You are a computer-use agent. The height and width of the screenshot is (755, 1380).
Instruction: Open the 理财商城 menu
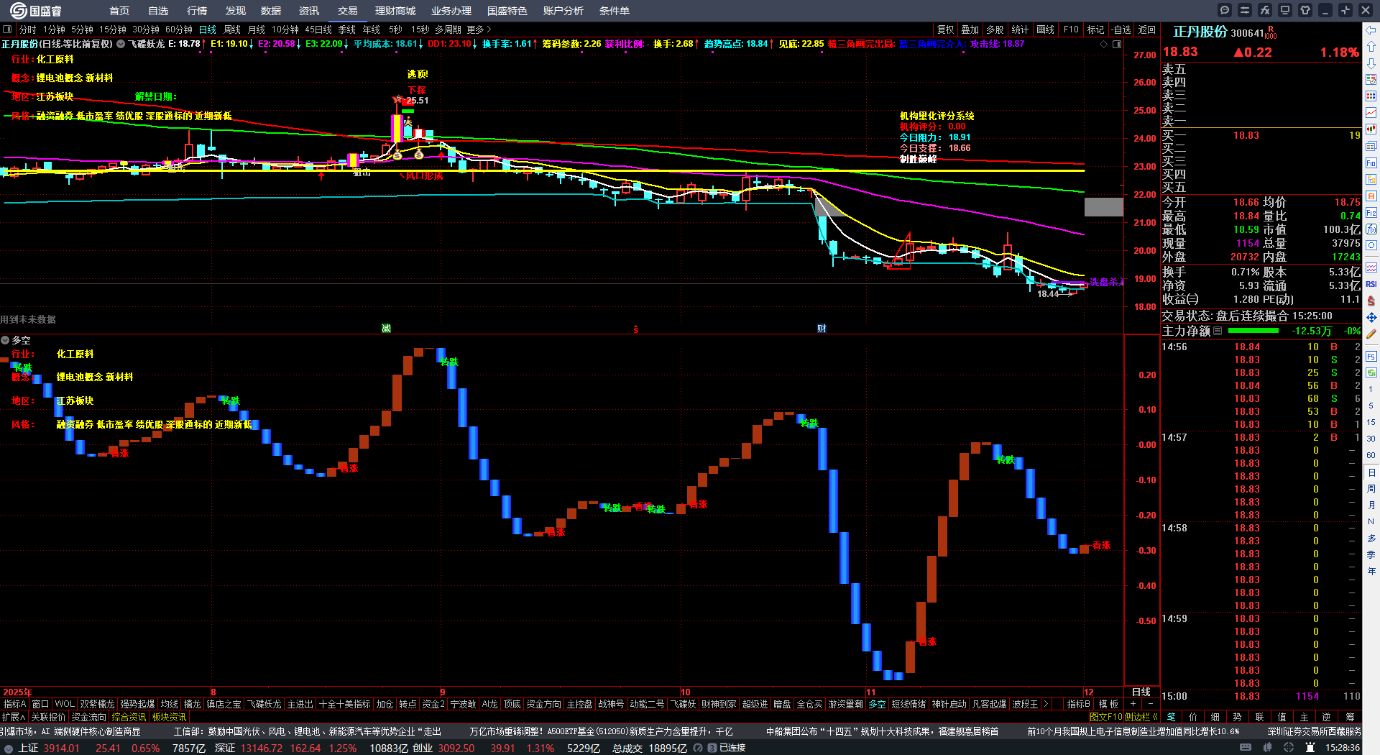click(x=395, y=11)
